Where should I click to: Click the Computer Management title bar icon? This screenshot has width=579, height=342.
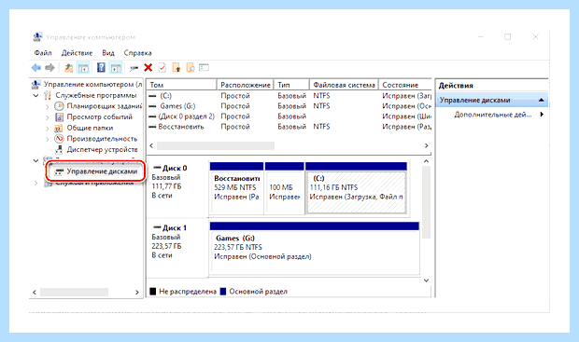coord(37,37)
